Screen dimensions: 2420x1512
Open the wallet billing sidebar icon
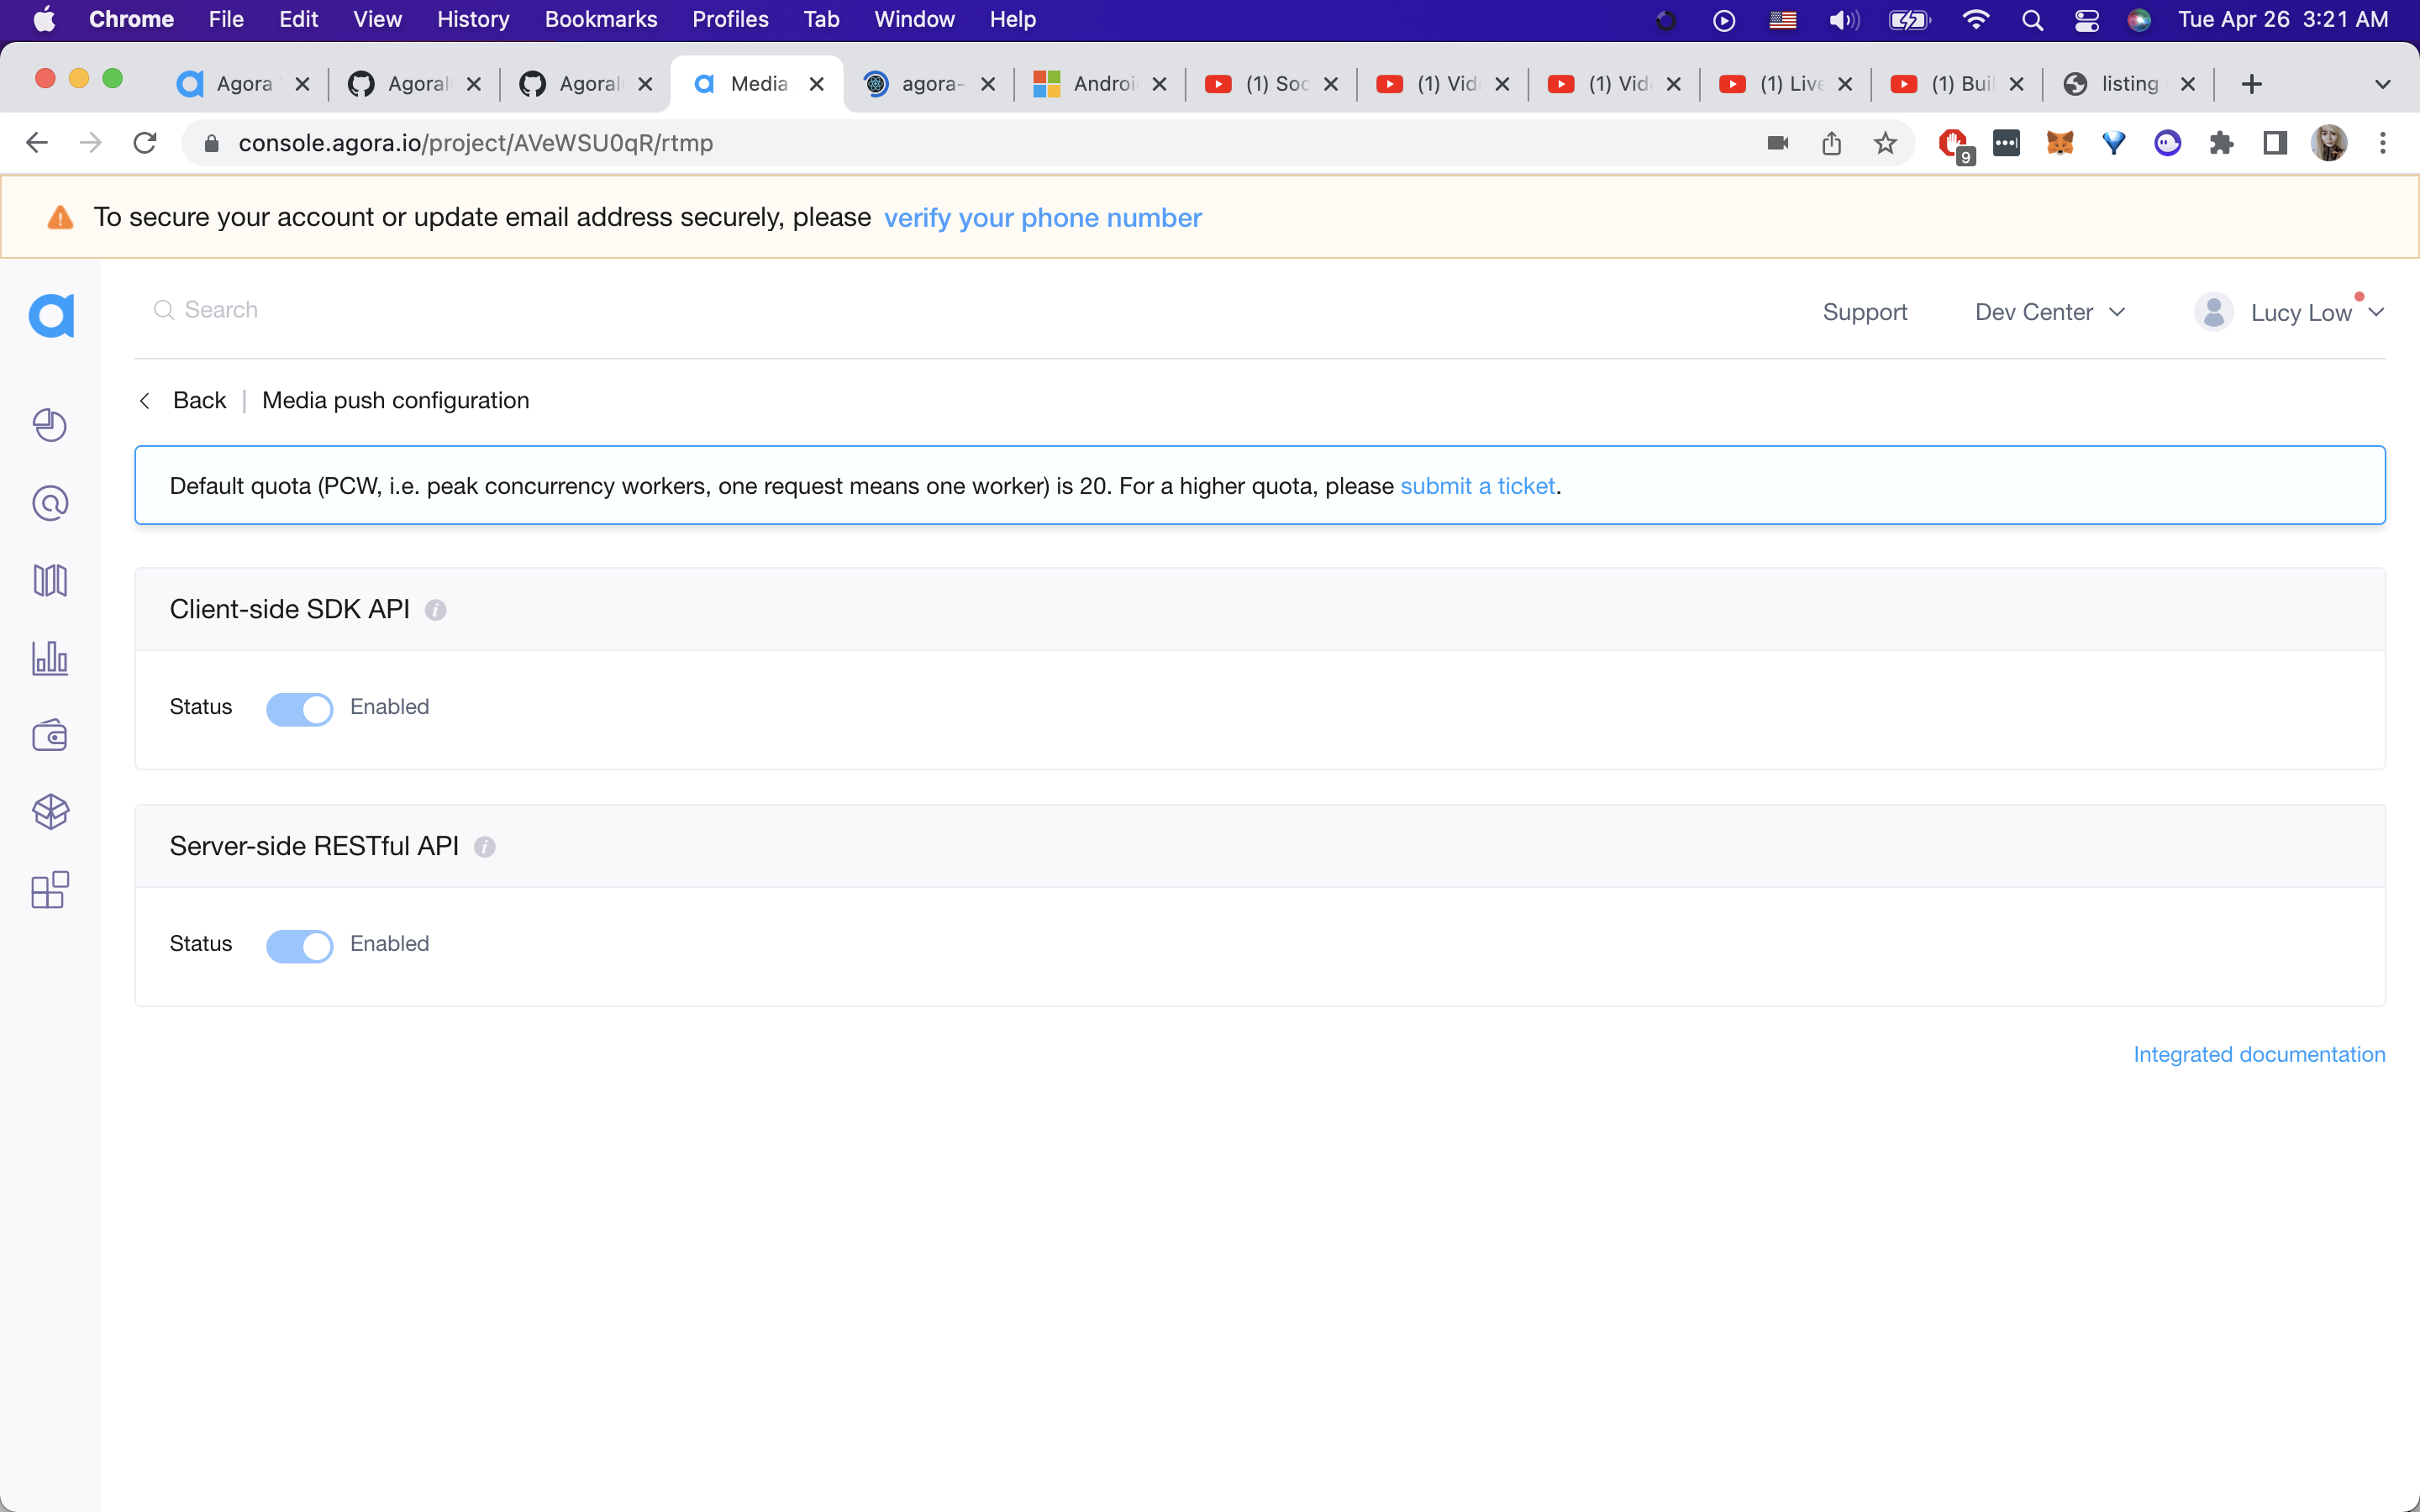[50, 736]
